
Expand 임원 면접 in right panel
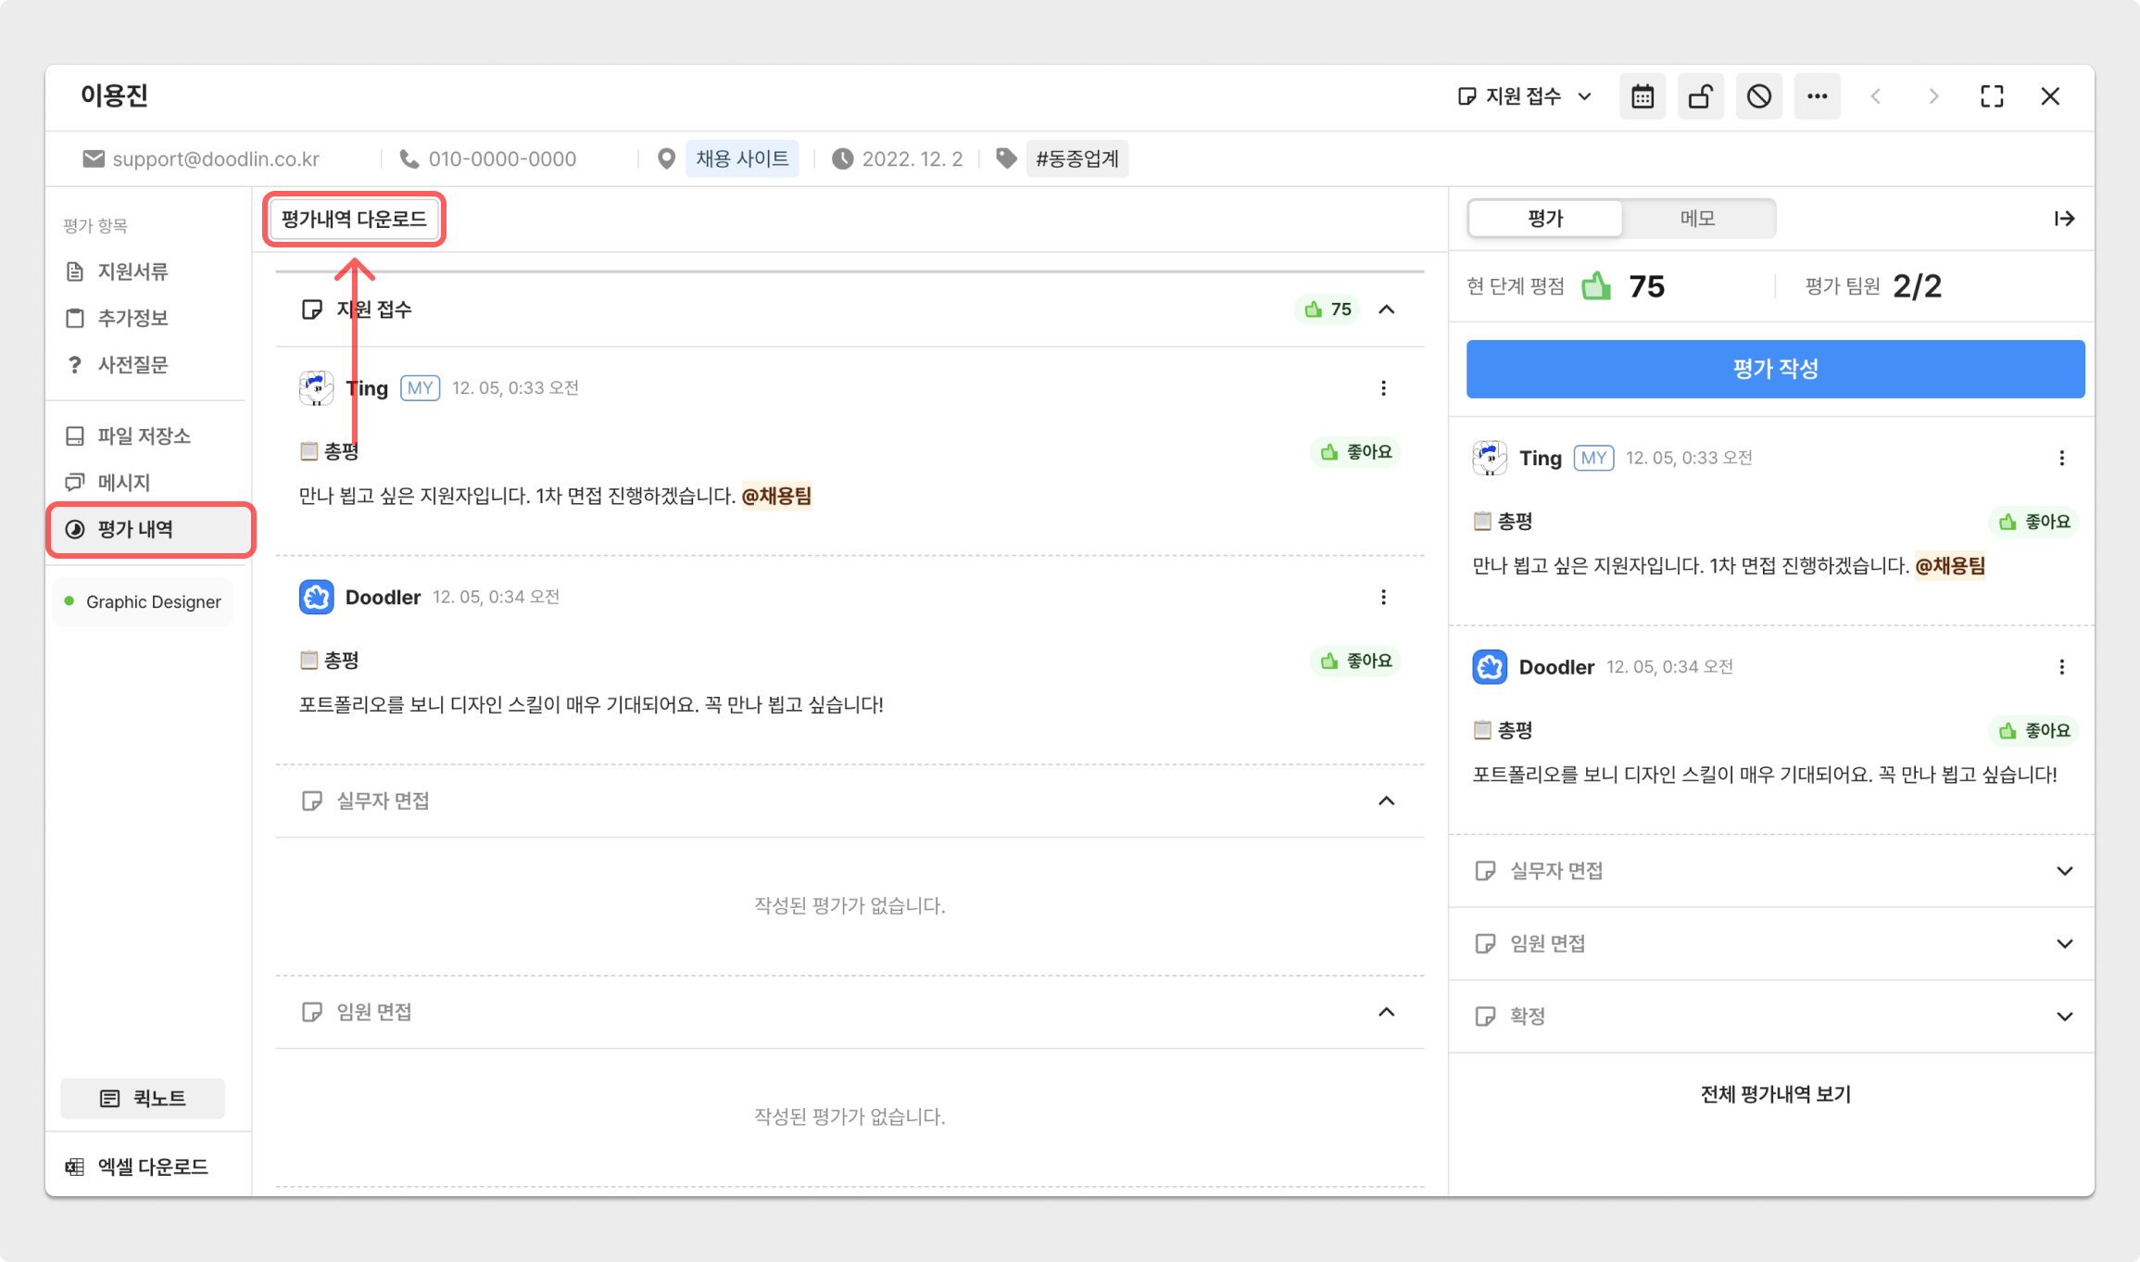(x=2064, y=944)
